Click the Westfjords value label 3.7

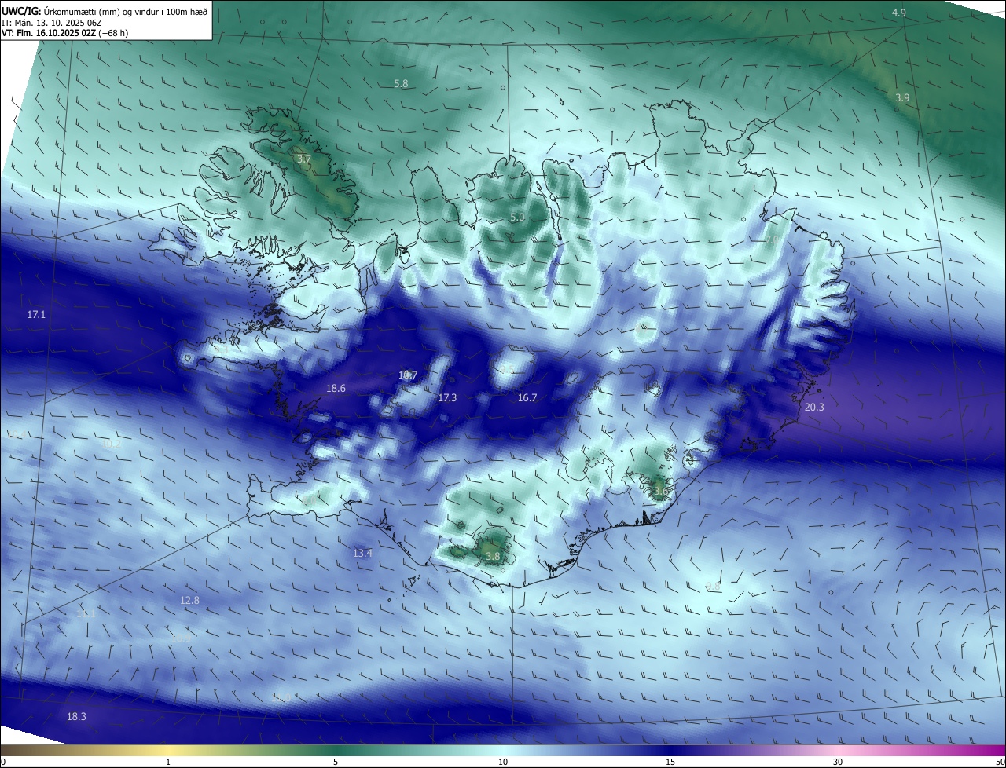coord(303,159)
